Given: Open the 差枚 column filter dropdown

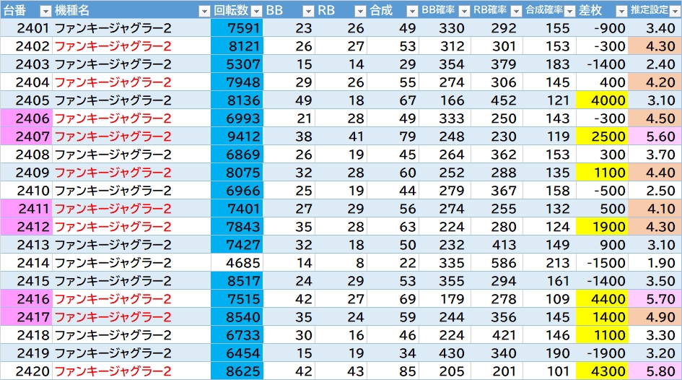Looking at the screenshot, I should pyautogui.click(x=621, y=12).
